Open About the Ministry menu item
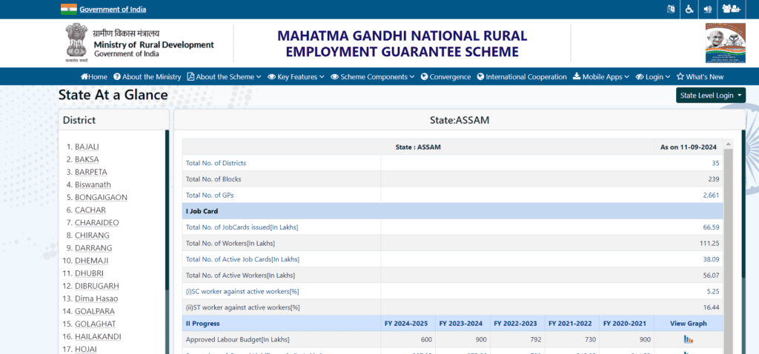 148,77
